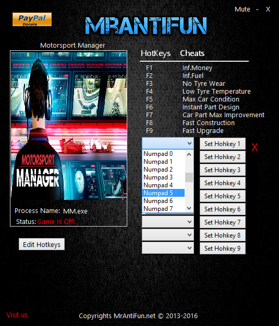Click Set Hohkey 9 button

pos(223,249)
